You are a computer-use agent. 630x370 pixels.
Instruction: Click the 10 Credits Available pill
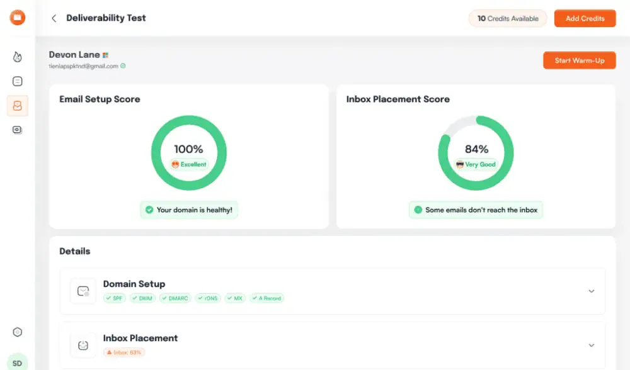[508, 18]
